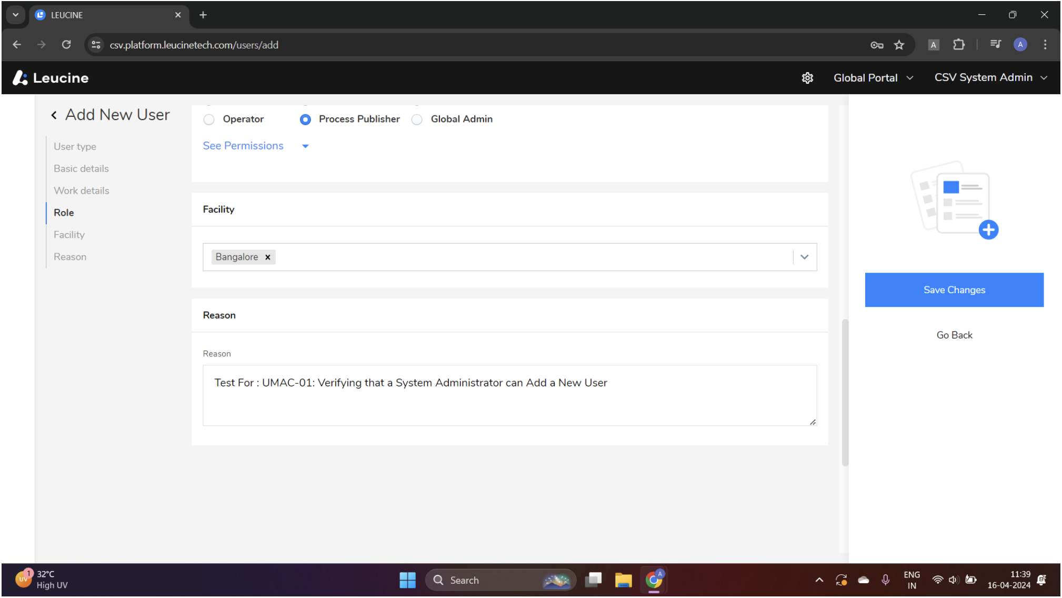Open Task View in taskbar
Image resolution: width=1062 pixels, height=598 pixels.
pyautogui.click(x=594, y=580)
